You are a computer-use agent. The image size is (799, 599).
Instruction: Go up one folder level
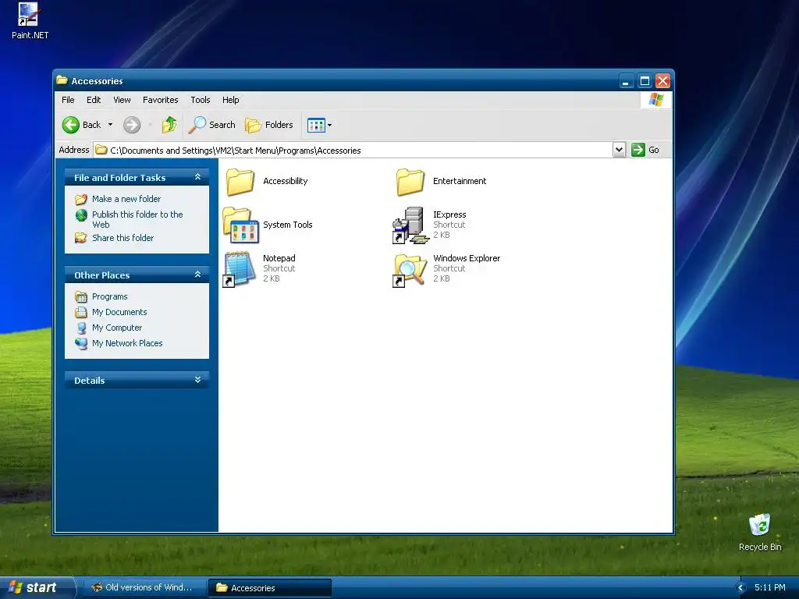pyautogui.click(x=169, y=125)
